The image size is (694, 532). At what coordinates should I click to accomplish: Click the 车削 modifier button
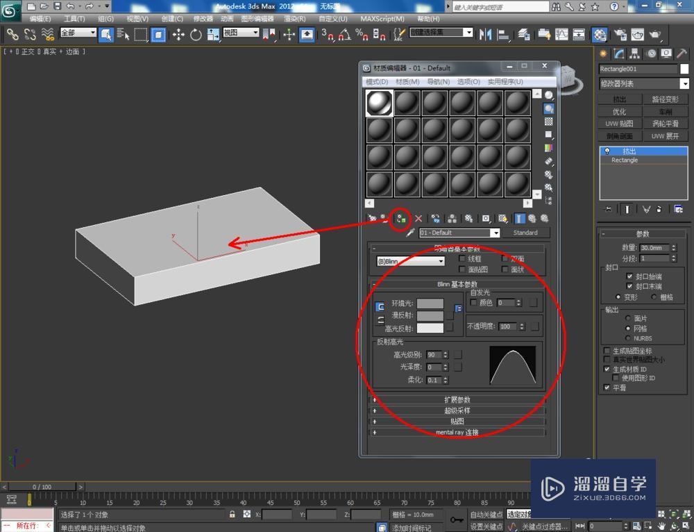(x=664, y=112)
